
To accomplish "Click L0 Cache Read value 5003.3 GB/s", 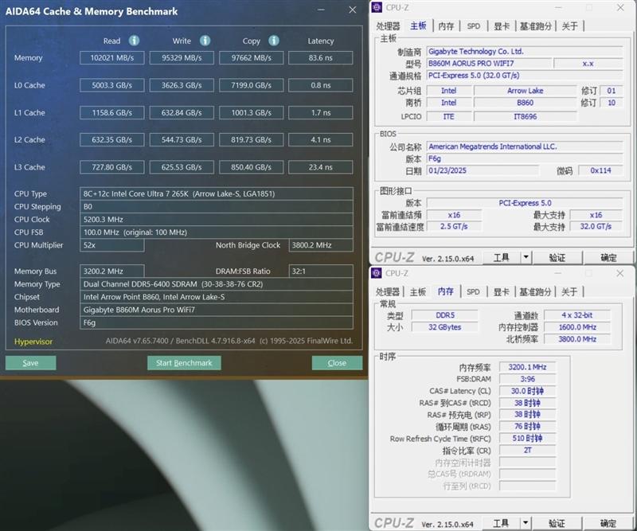I will (x=112, y=85).
